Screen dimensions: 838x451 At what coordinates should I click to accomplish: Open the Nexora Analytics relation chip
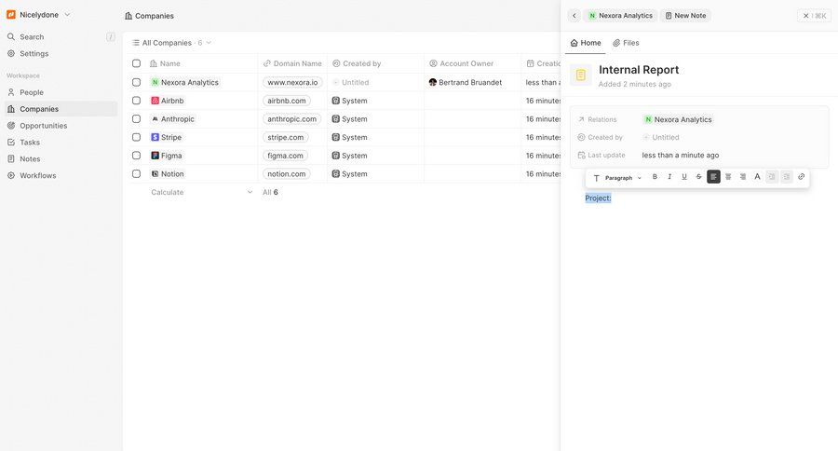[x=678, y=119]
